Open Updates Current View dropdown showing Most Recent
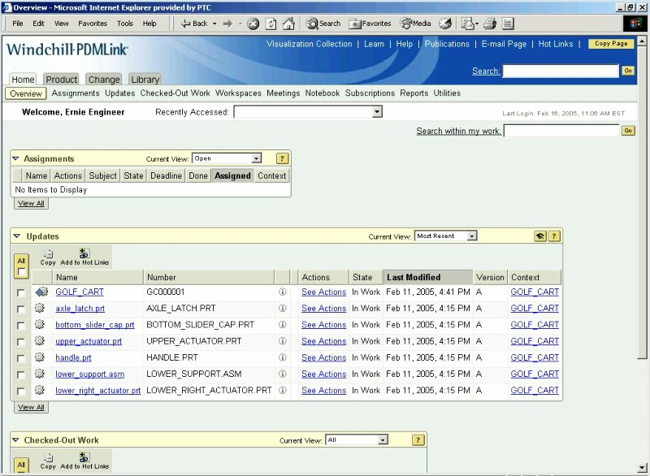 [x=471, y=236]
